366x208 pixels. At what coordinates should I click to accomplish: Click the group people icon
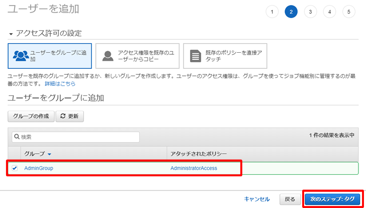[x=21, y=56]
